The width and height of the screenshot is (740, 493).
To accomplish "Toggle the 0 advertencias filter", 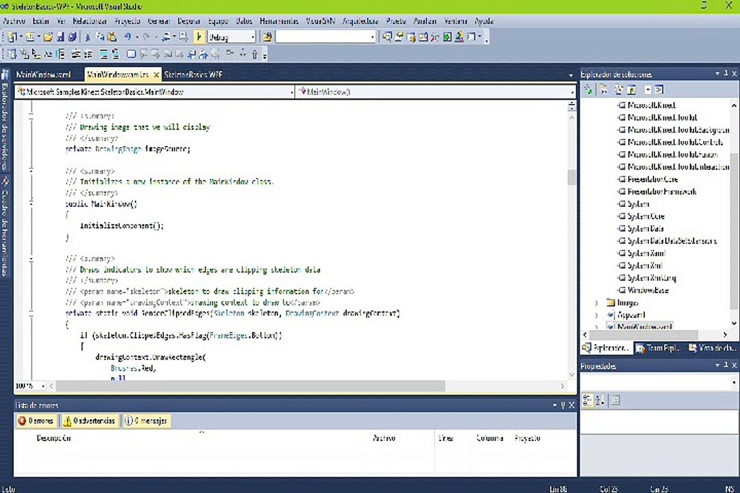I will tap(89, 421).
